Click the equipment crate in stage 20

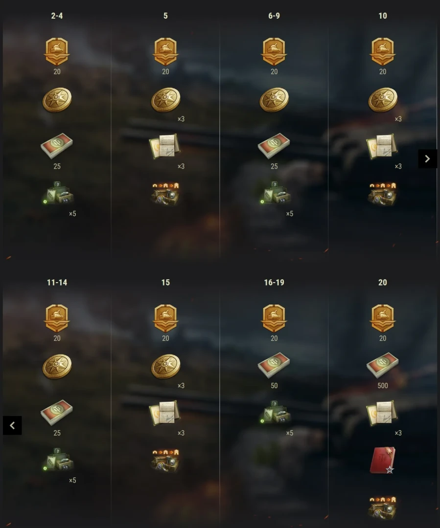[x=382, y=508]
